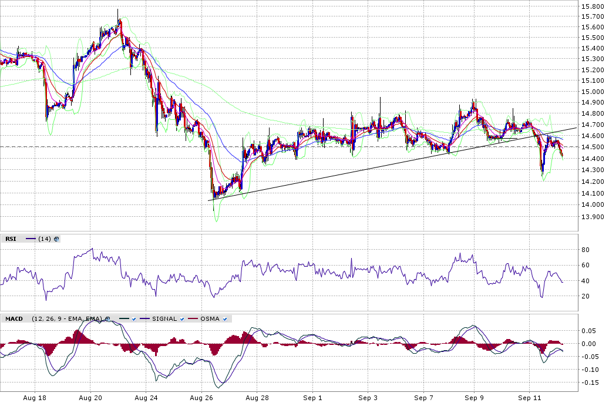The width and height of the screenshot is (609, 406).
Task: Click the RSI period value (14)
Action: pos(45,239)
